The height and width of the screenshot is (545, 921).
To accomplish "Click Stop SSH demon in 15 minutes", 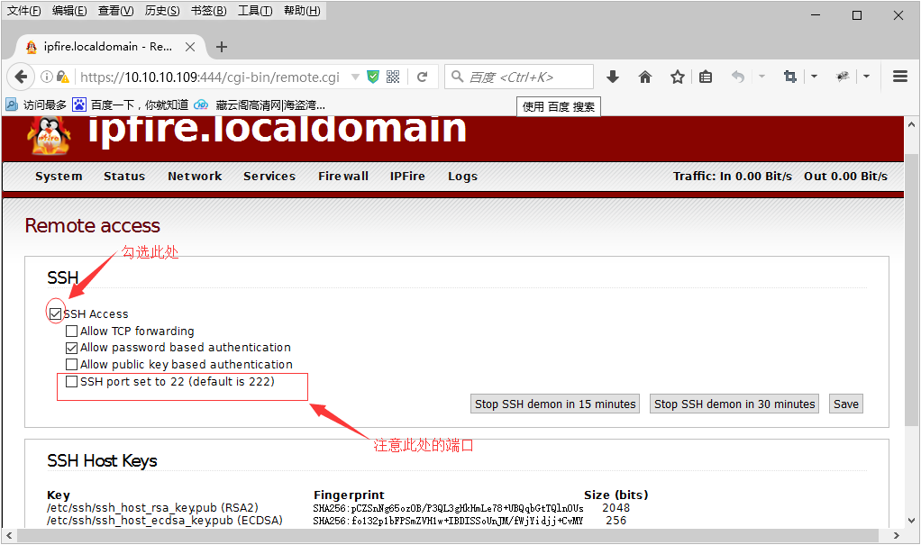I will click(555, 404).
